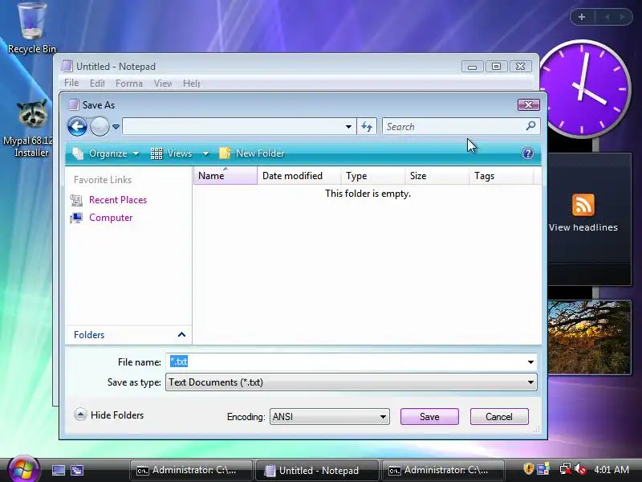Click the Computer monitor icon
Viewport: 642px width, 482px height.
76,218
